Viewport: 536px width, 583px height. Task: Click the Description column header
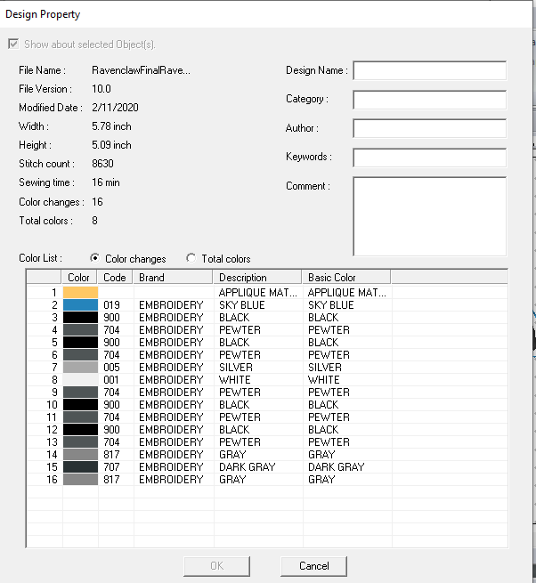(258, 278)
